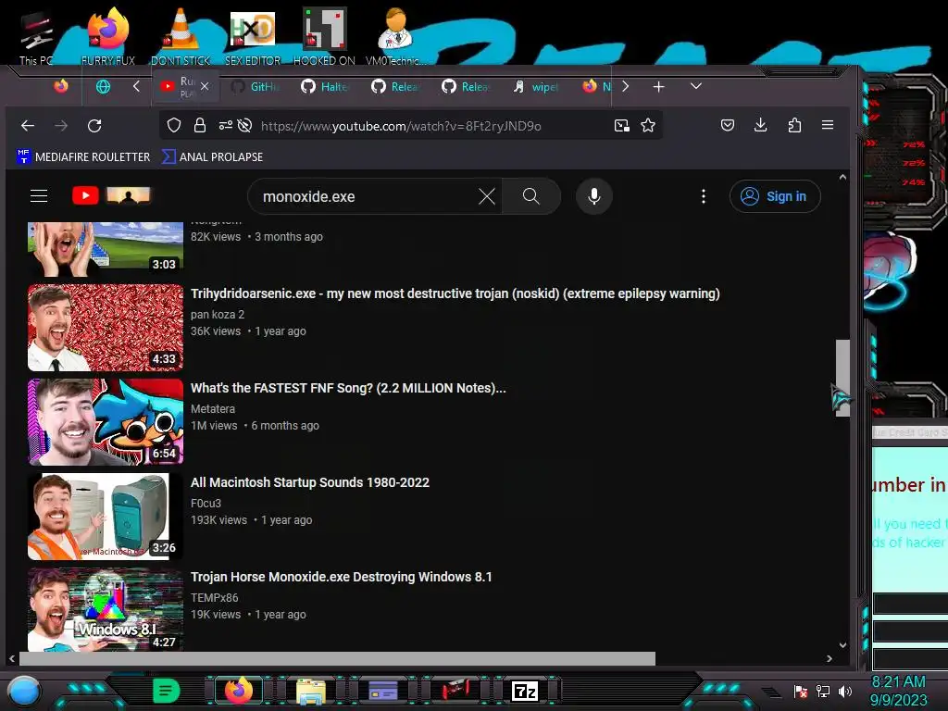Switch to the wipe tab
This screenshot has width=948, height=711.
pos(537,86)
